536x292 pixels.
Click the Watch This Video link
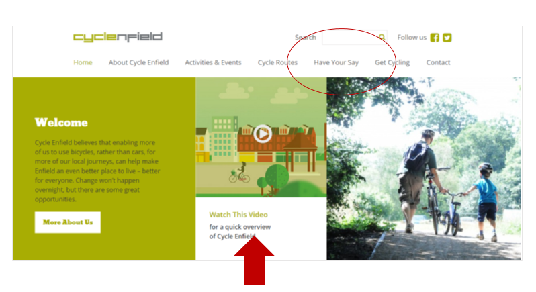tap(238, 215)
